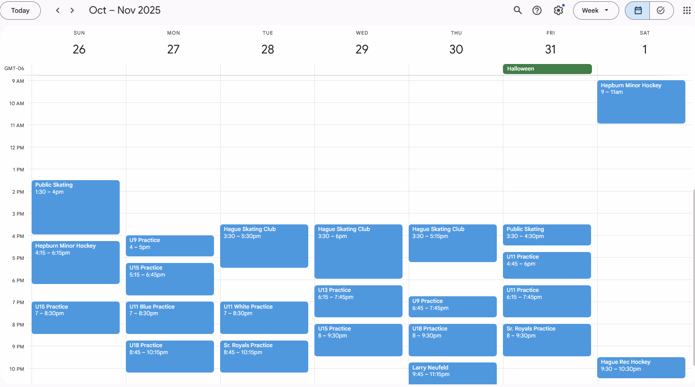Open Saturday's Hepburn Minor Hockey 9–11am event
The image size is (695, 387).
point(641,102)
